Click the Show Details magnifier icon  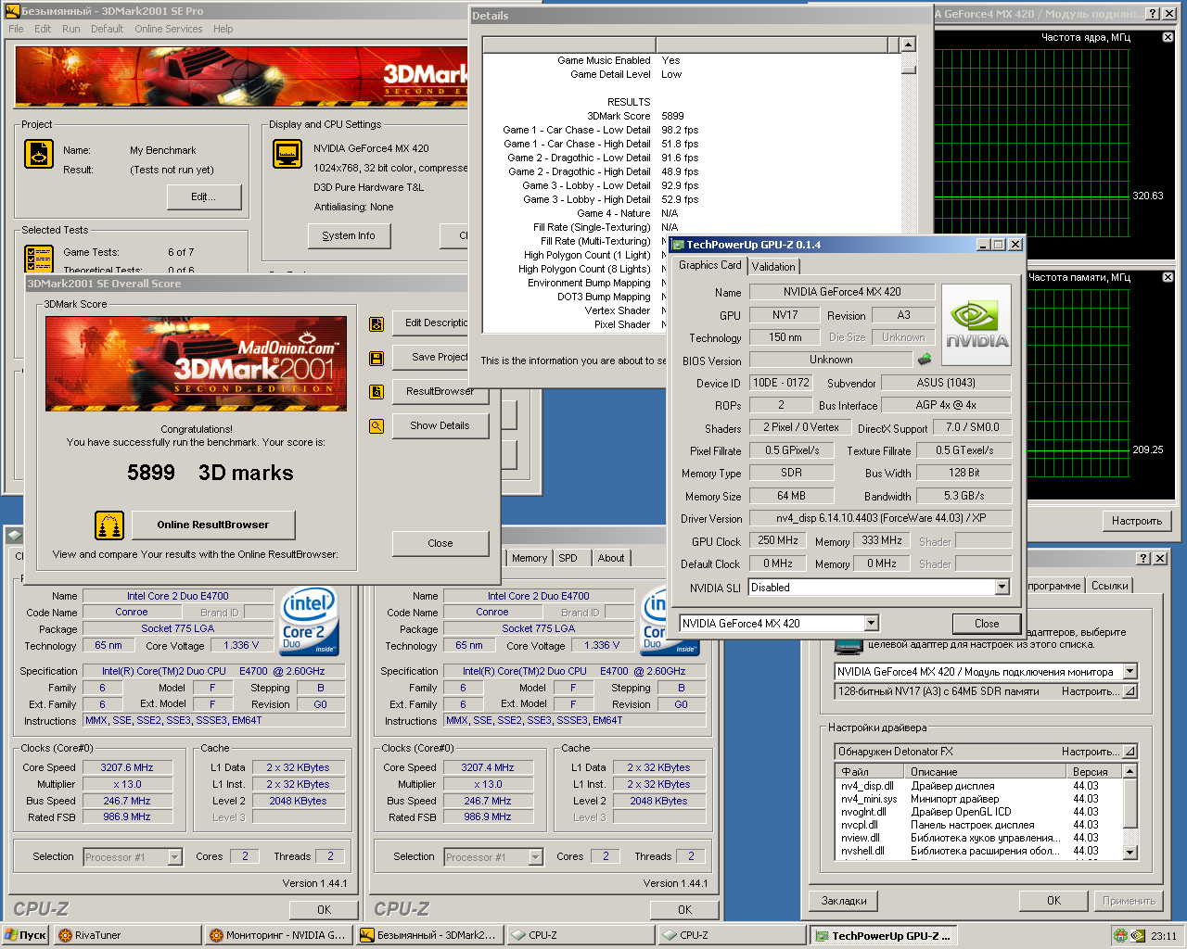(377, 426)
